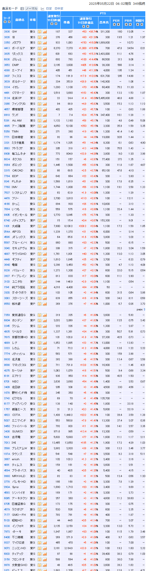Click stock name マネックスG
The height and width of the screenshot is (571, 147).
point(19,365)
